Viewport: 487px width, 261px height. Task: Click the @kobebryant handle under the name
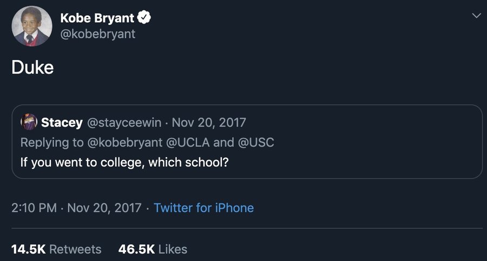point(97,34)
